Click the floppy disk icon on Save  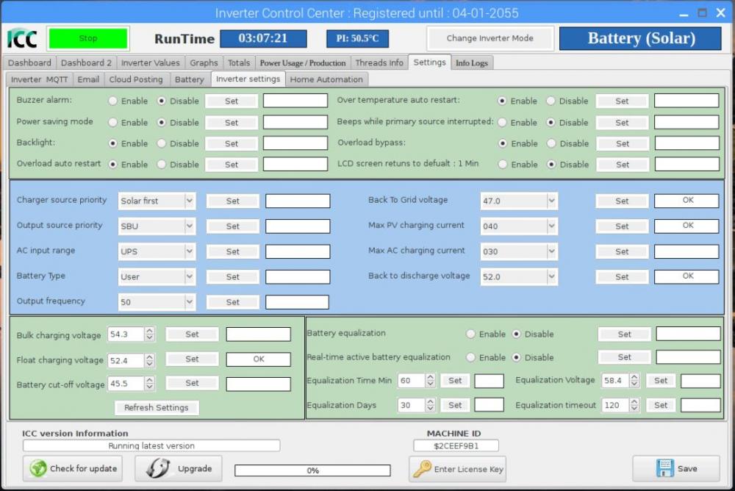[664, 468]
